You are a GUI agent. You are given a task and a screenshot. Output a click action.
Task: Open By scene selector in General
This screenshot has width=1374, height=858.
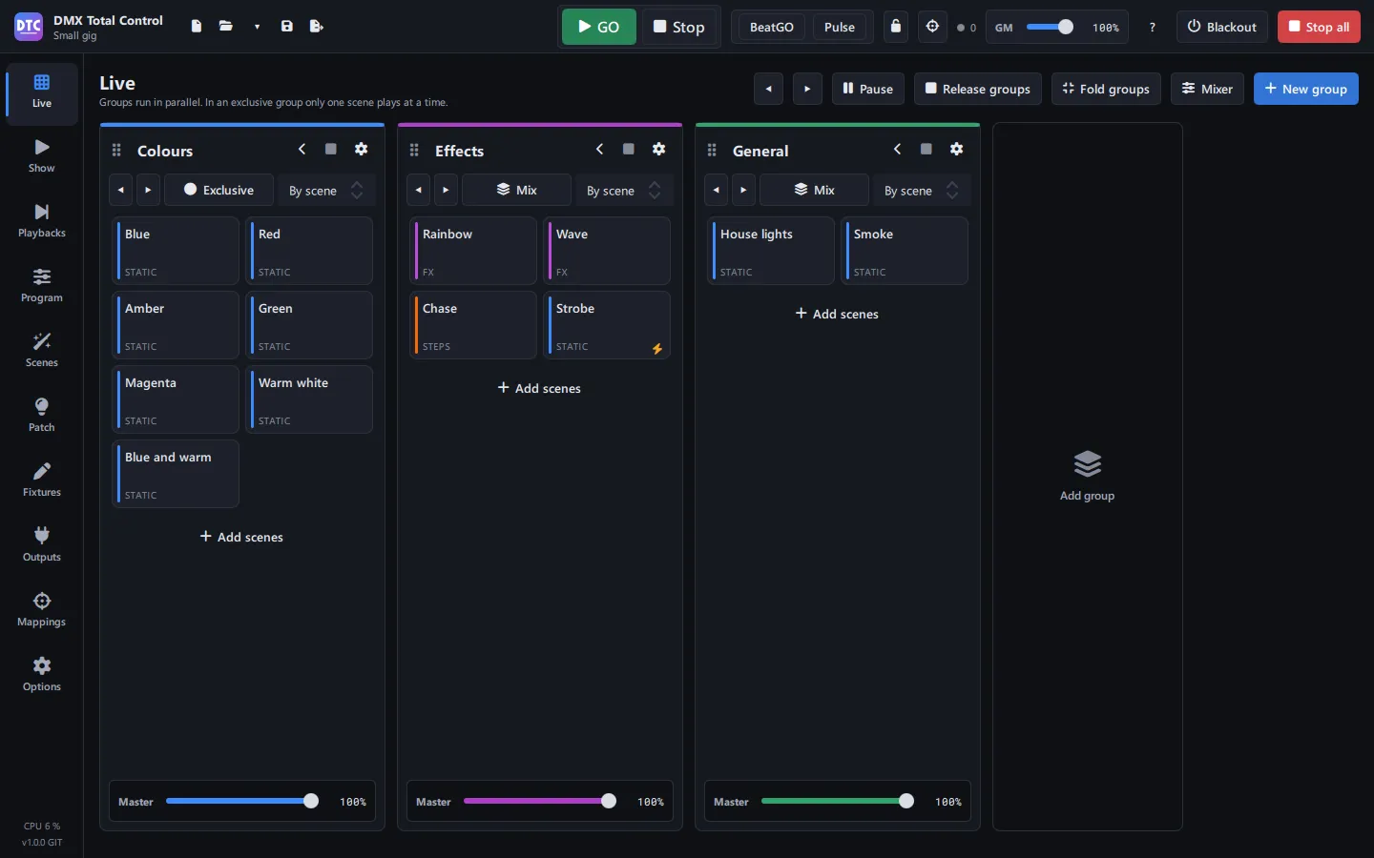[922, 191]
